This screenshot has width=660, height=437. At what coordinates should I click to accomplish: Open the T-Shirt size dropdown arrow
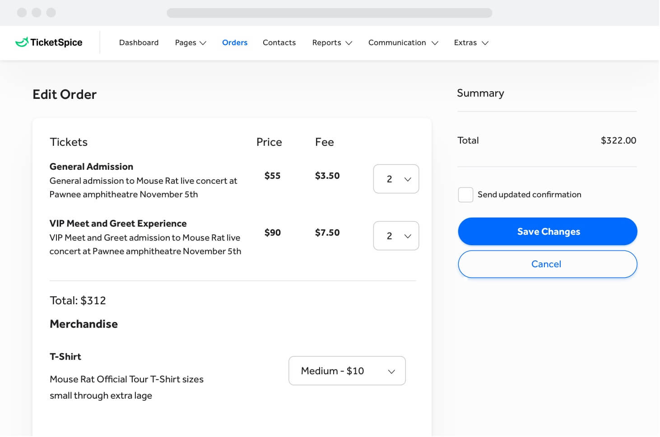point(391,371)
